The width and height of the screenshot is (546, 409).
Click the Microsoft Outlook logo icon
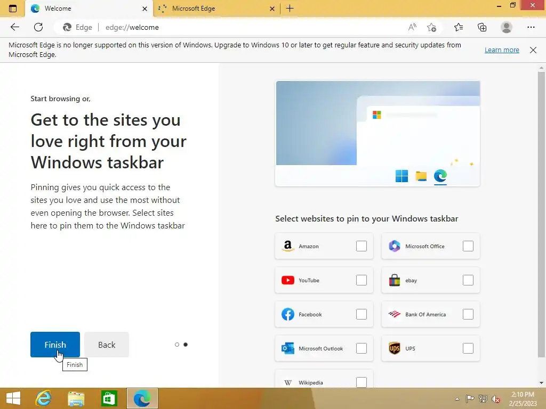[x=287, y=348]
